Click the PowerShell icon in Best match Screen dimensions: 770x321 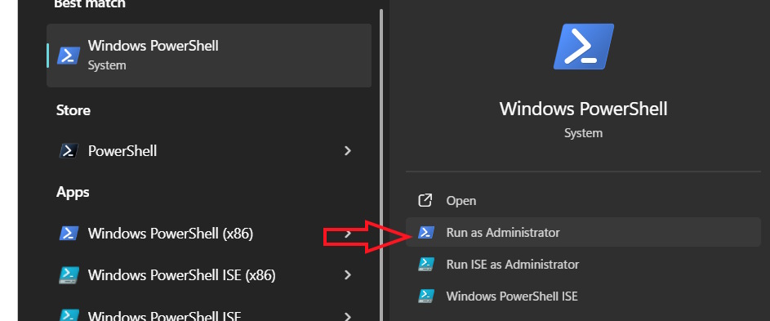pyautogui.click(x=69, y=56)
